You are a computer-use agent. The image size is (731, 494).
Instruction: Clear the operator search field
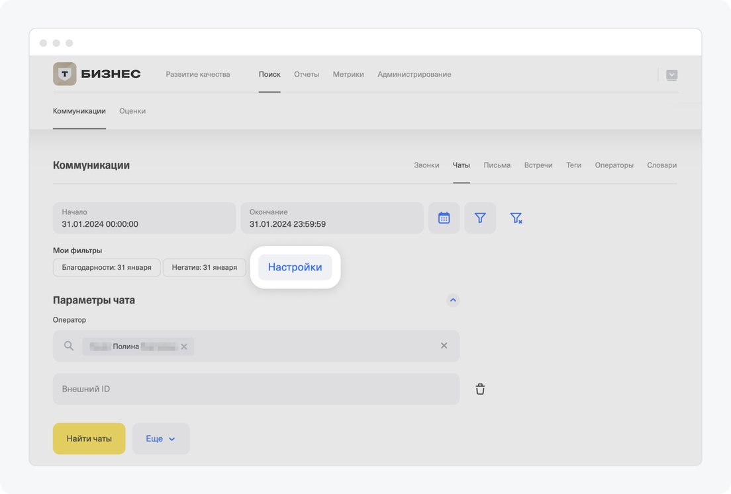coord(444,346)
